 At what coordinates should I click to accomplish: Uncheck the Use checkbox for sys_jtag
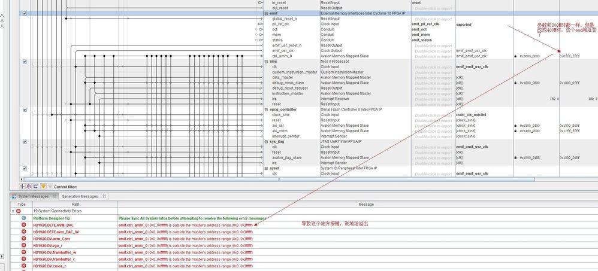[25, 142]
